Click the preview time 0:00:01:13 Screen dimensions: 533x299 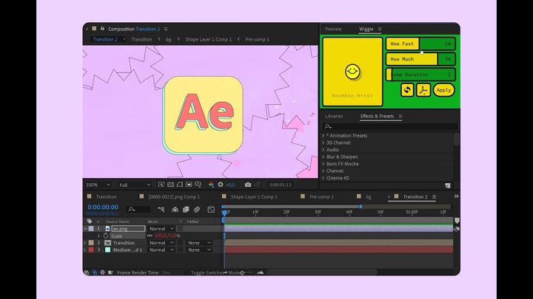[x=280, y=185]
